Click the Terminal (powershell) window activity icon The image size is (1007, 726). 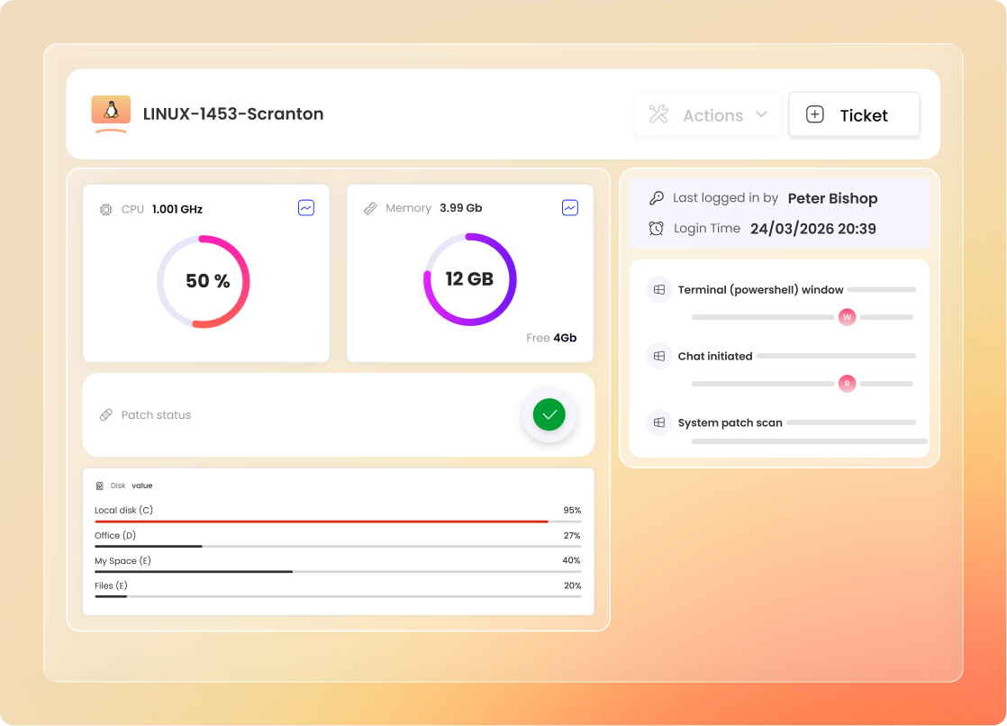658,289
